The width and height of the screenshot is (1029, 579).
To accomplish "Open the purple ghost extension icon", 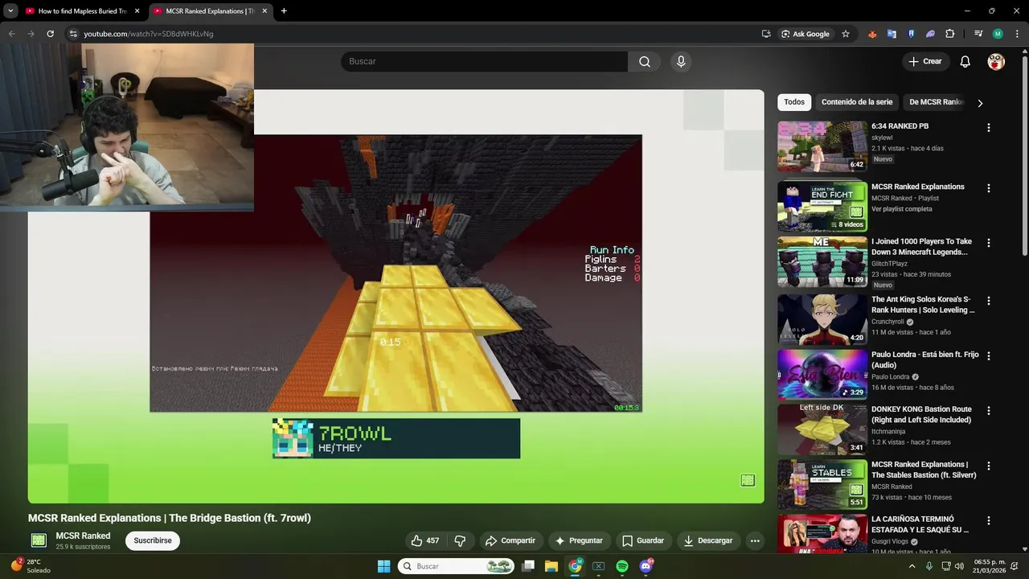I will point(930,34).
